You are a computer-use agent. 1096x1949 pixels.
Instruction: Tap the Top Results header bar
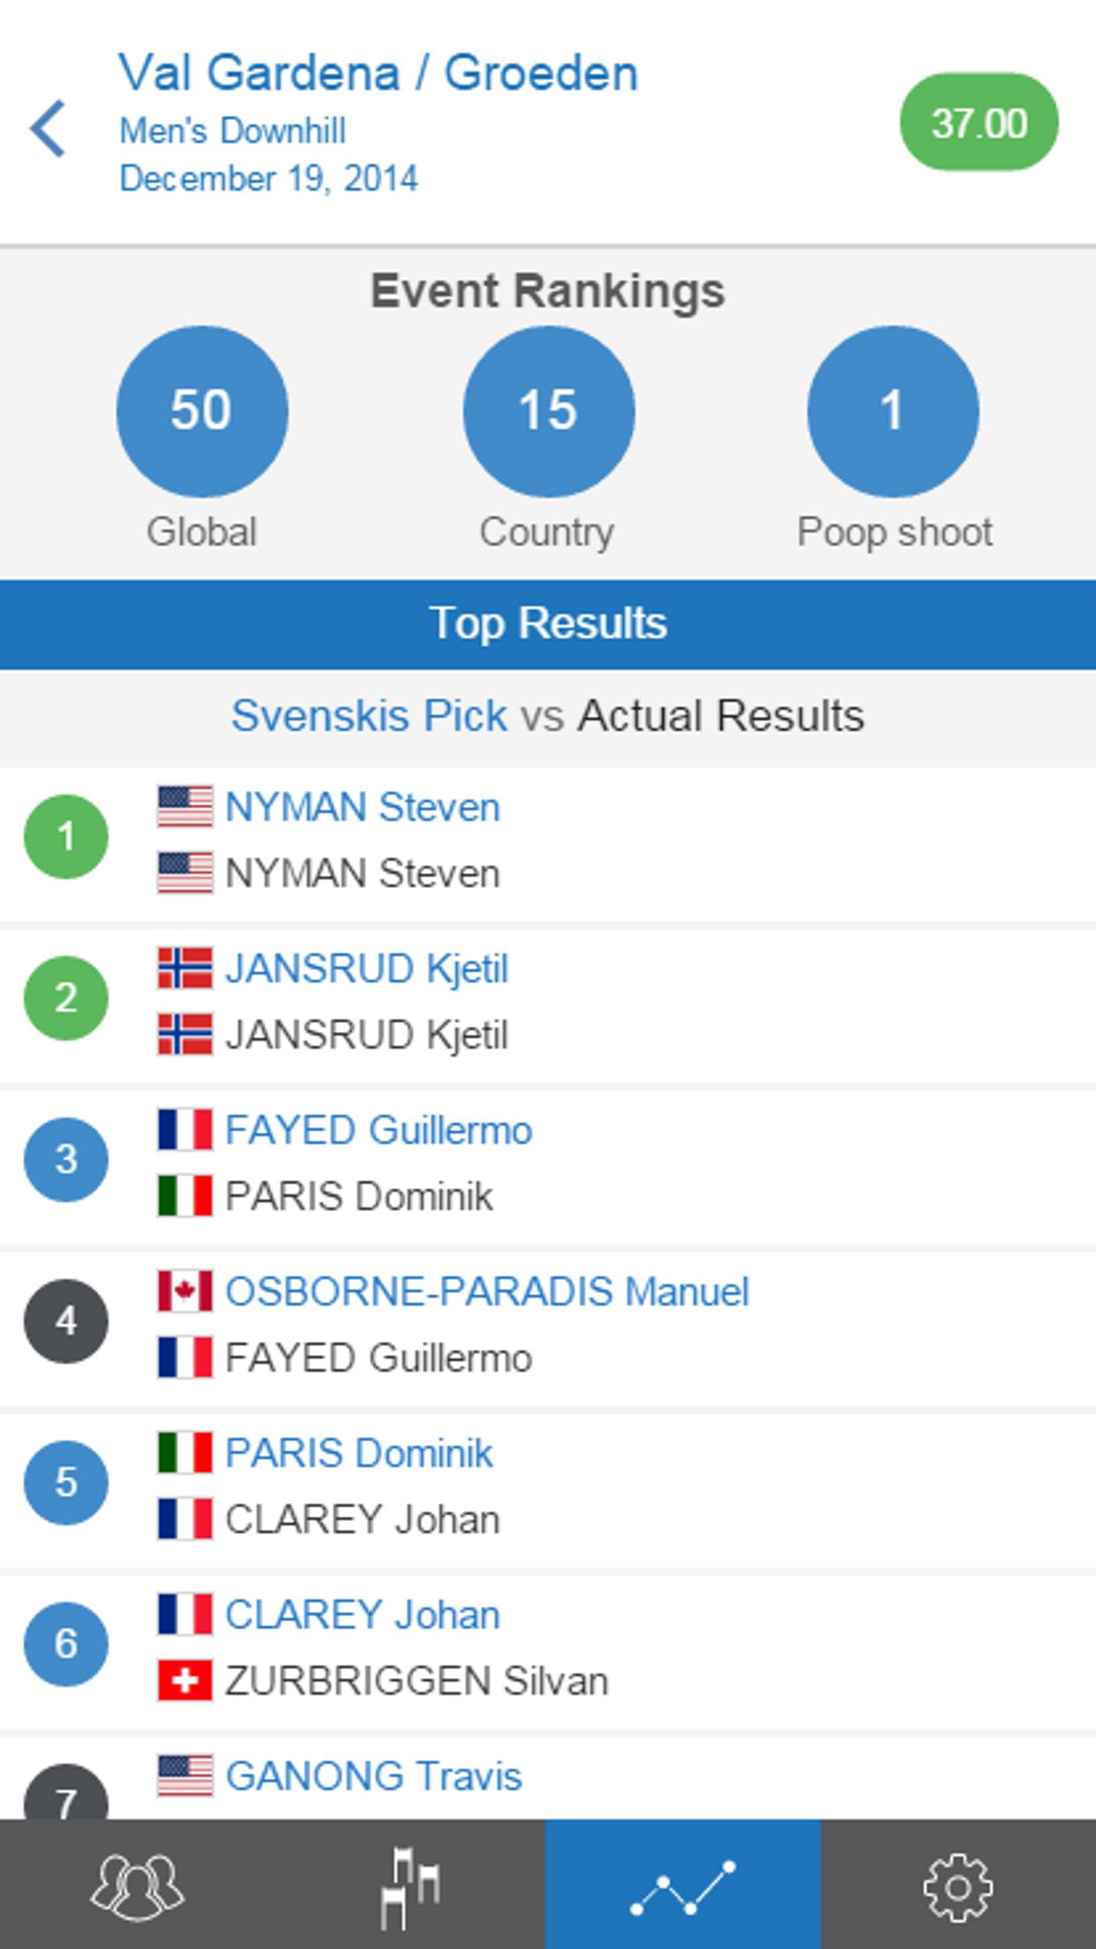[x=548, y=623]
